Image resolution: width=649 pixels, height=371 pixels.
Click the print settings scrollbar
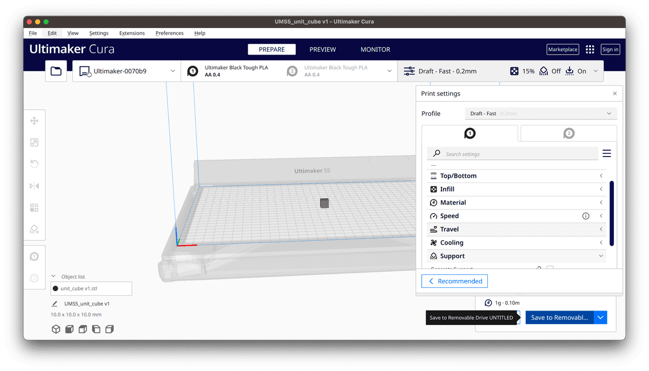tap(612, 213)
